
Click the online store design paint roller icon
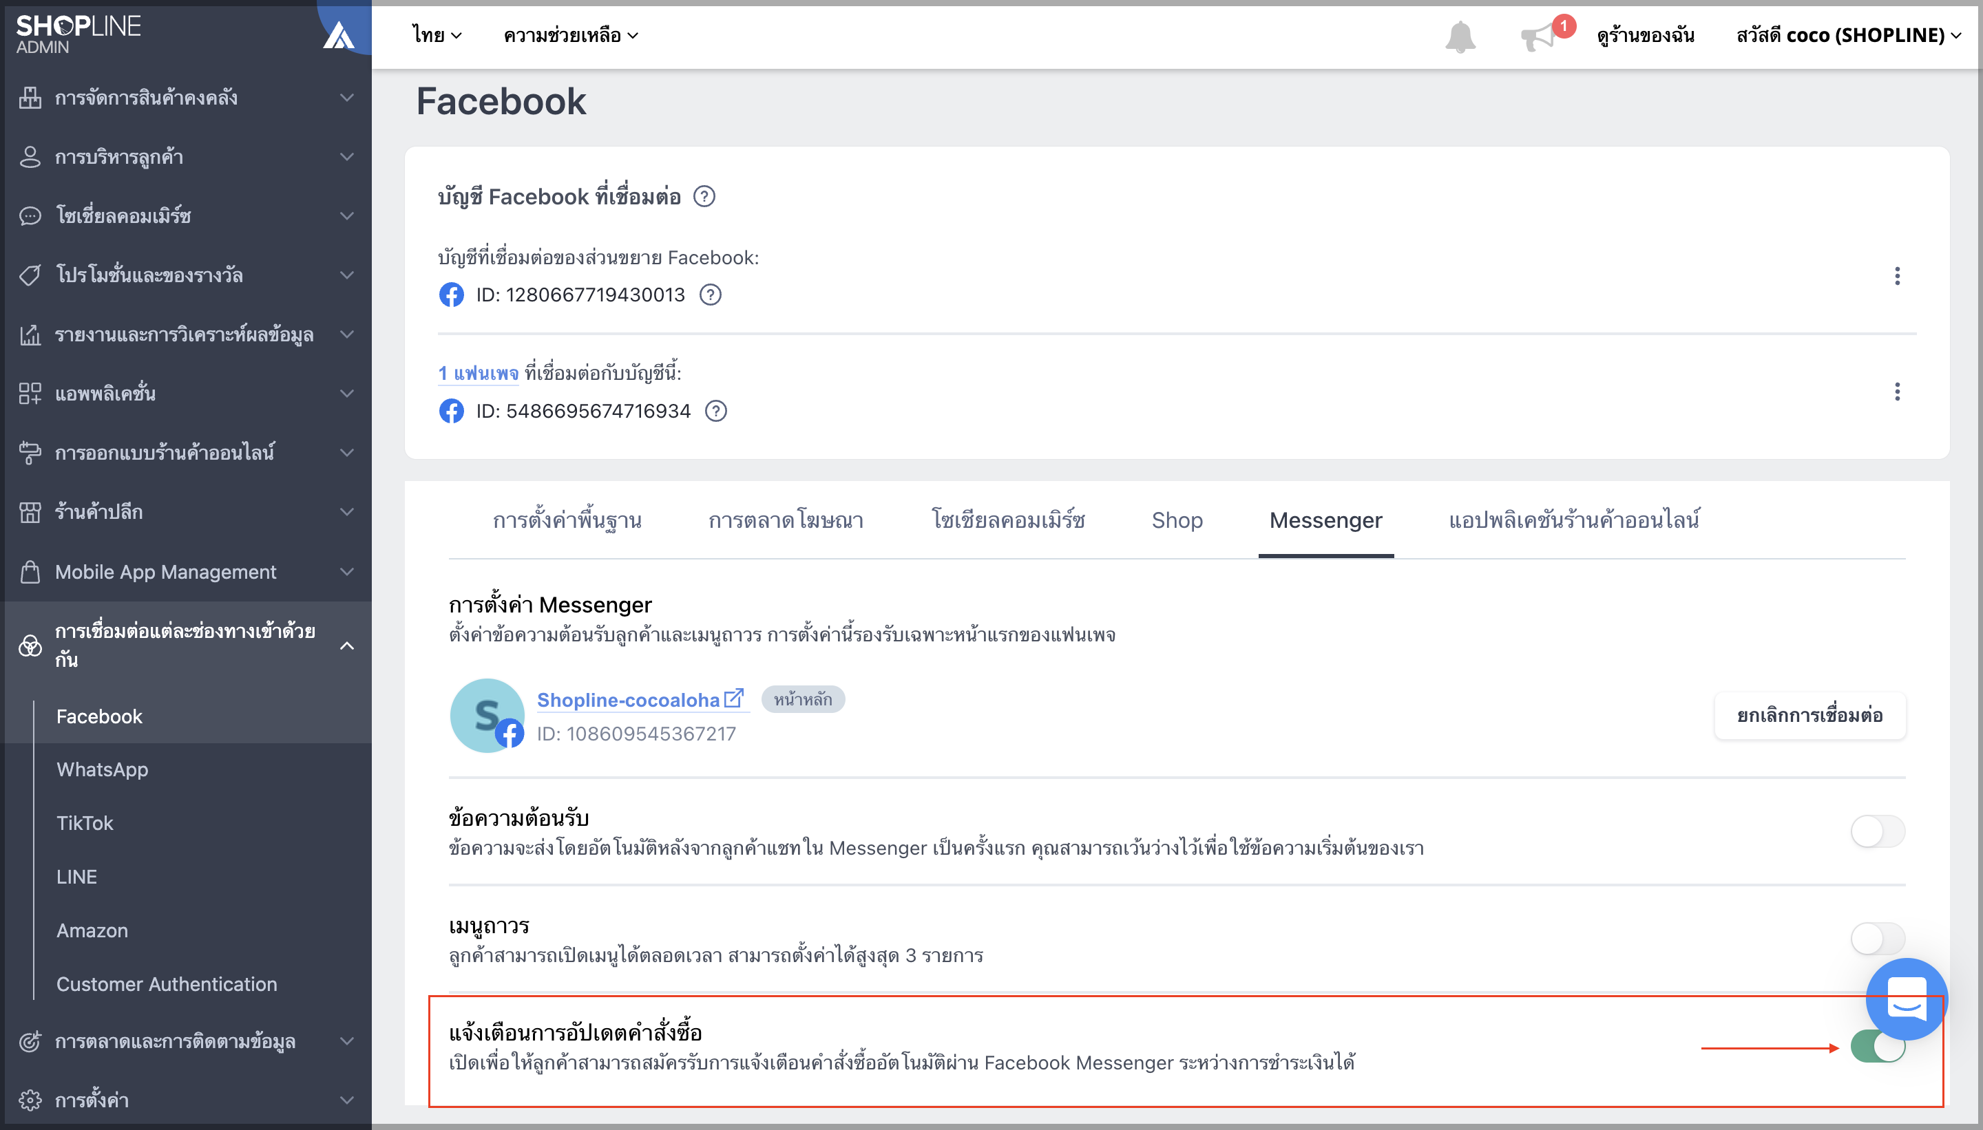[30, 452]
